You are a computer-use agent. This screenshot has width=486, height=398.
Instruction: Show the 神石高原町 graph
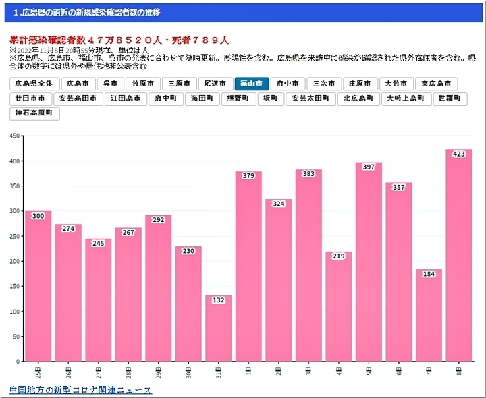35,113
